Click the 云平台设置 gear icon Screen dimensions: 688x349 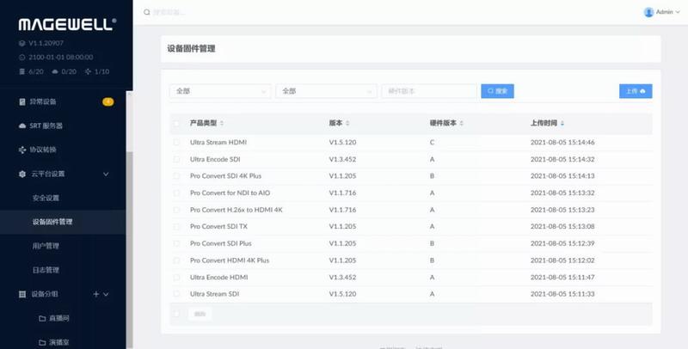[x=22, y=174]
